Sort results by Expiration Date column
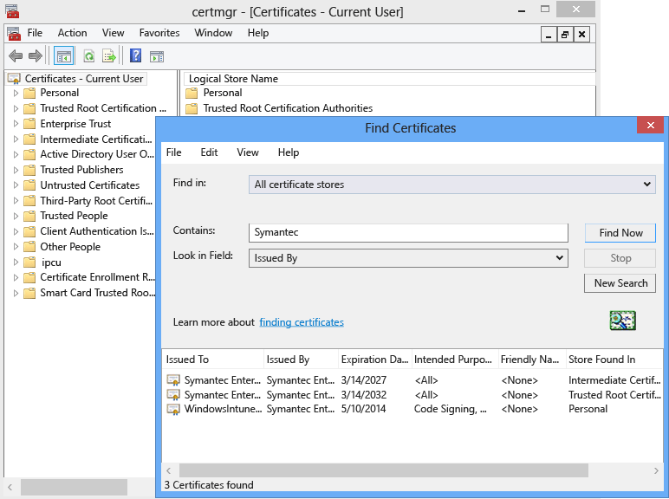This screenshot has height=499, width=669. tap(375, 360)
